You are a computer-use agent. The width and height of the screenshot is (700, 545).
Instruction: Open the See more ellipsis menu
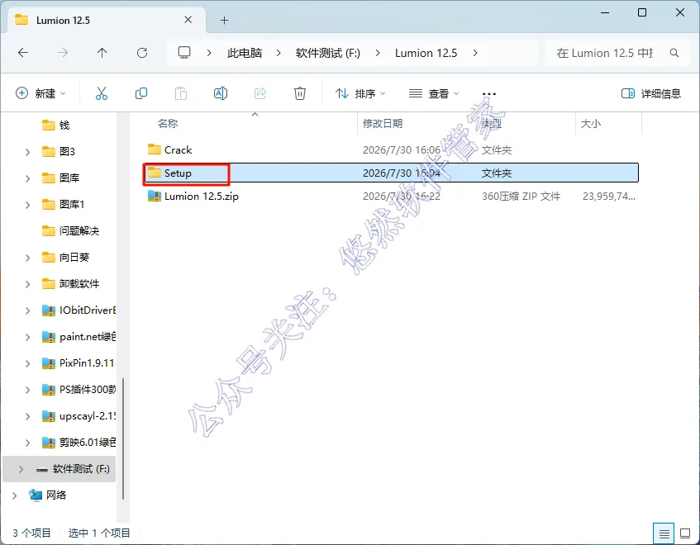(x=489, y=93)
